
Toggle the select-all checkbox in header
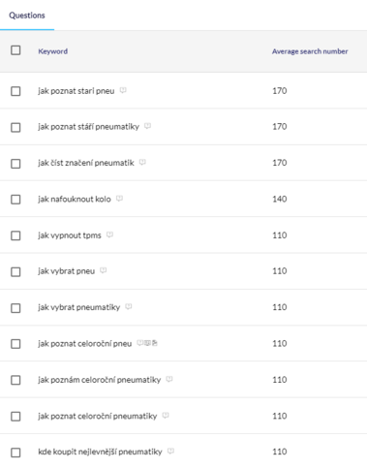pos(15,50)
